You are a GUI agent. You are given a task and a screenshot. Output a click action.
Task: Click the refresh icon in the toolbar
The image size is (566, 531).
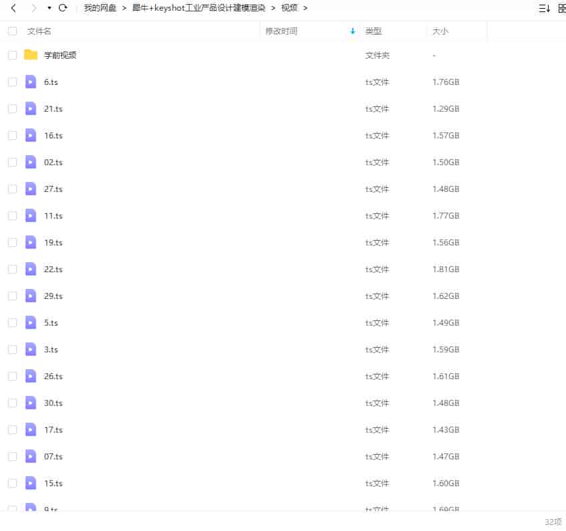pos(62,7)
